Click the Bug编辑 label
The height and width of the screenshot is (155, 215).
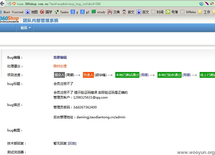(15, 58)
